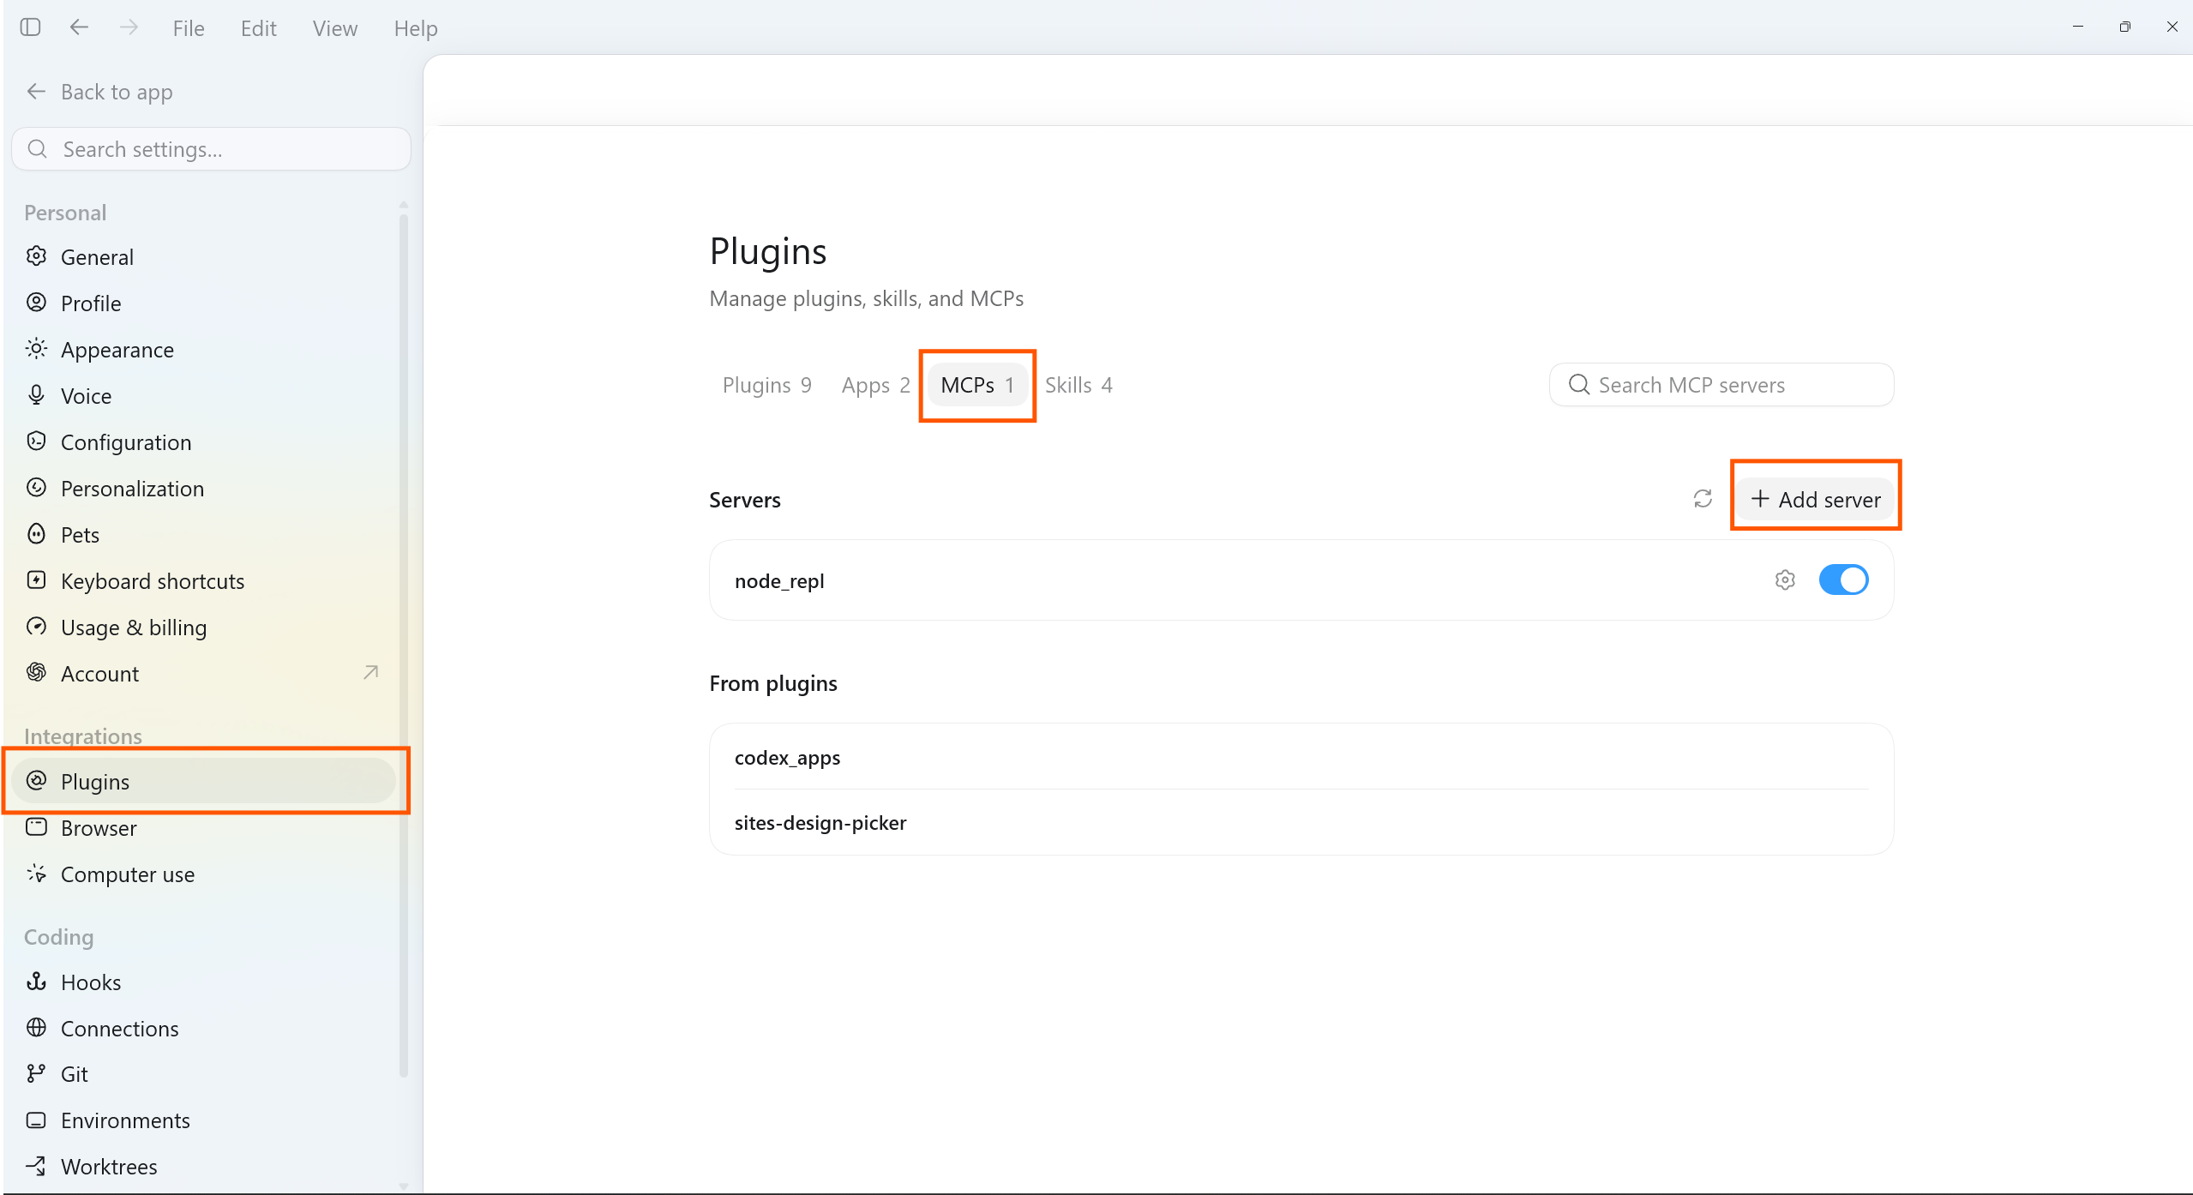Click the Plugins sidebar icon

tap(36, 781)
